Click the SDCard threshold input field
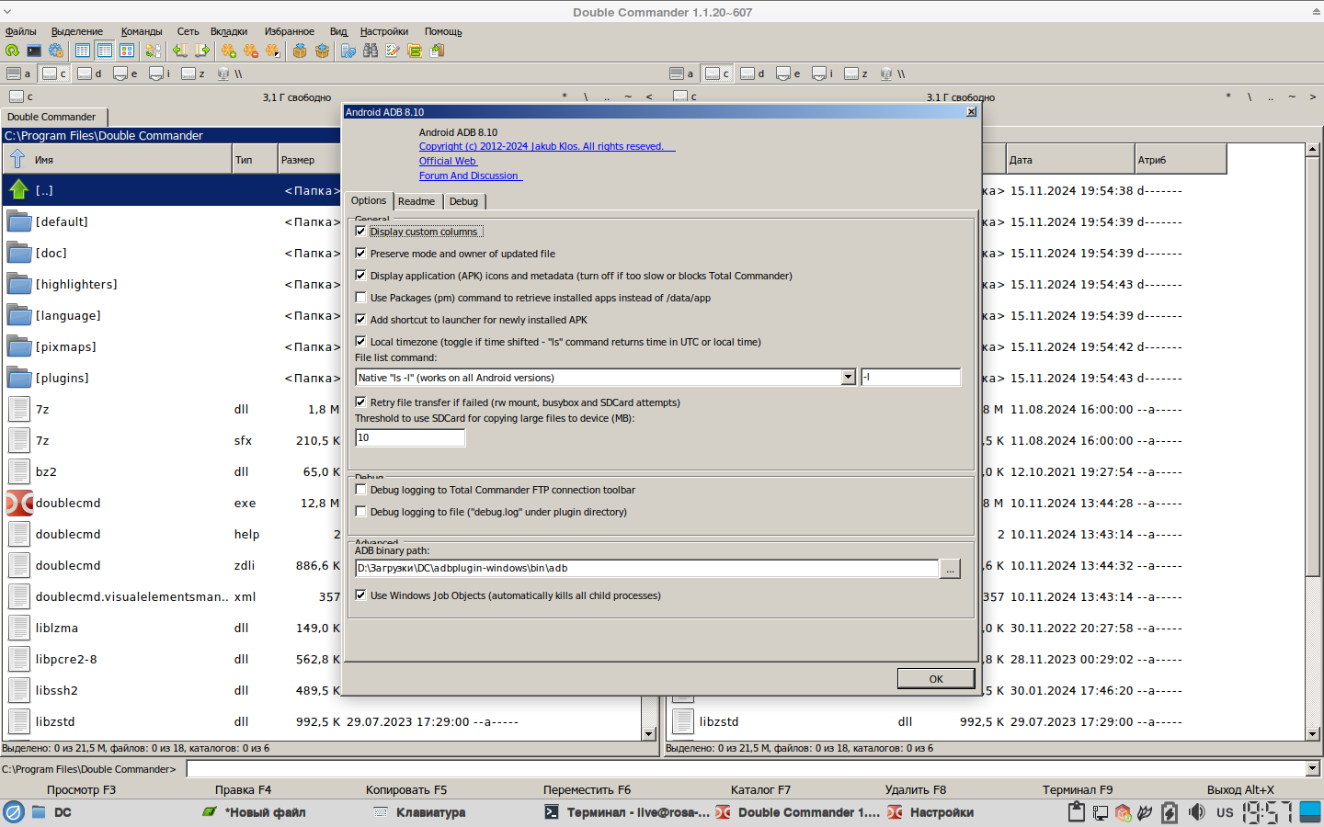The image size is (1324, 827). point(410,438)
